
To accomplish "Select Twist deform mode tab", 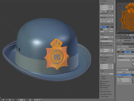I will 121,52.
